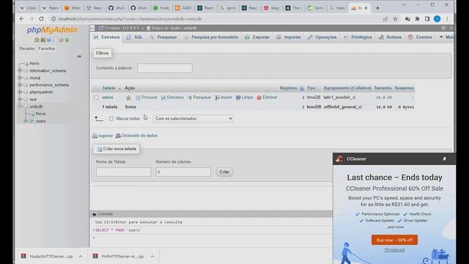The height and width of the screenshot is (264, 469).
Task: Open the navigation settings gear icon
Action: pyautogui.click(x=61, y=40)
